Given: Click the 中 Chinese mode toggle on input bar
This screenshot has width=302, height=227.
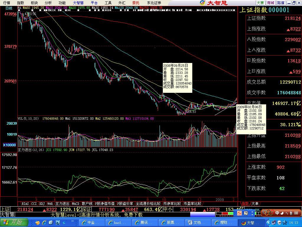Looking at the screenshot, I should pyautogui.click(x=277, y=213).
